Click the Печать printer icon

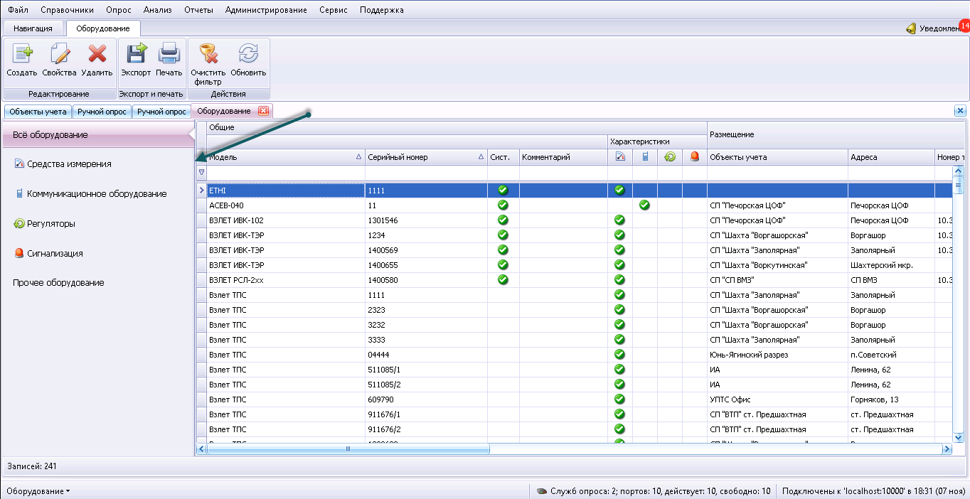pos(169,54)
